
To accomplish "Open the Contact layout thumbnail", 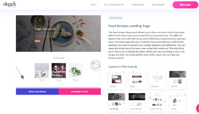I will coord(157,80).
